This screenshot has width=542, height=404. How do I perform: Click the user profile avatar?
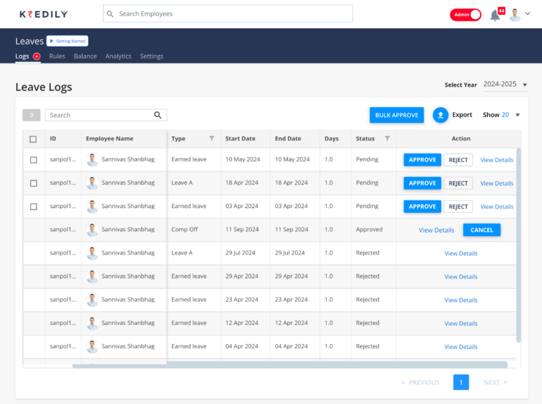click(x=515, y=15)
